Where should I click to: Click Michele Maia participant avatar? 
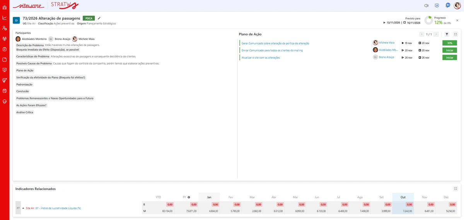(75, 39)
